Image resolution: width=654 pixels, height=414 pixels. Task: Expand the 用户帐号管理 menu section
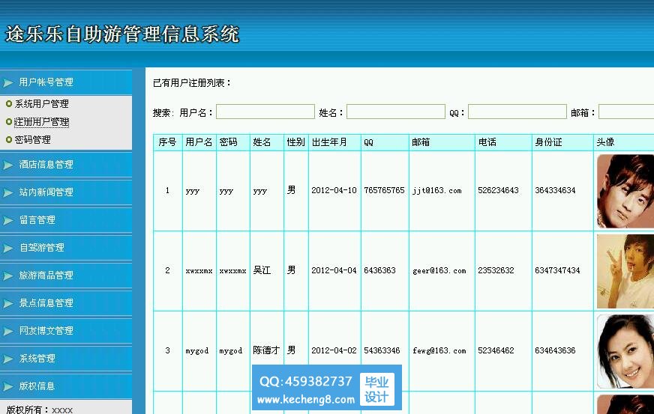(x=66, y=82)
